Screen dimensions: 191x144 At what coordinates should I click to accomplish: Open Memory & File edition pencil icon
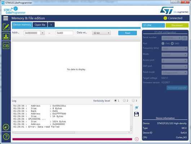tap(6, 27)
